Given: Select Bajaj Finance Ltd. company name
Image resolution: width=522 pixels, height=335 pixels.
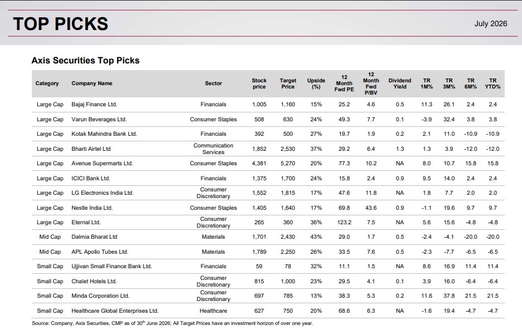Looking at the screenshot, I should click(x=94, y=105).
